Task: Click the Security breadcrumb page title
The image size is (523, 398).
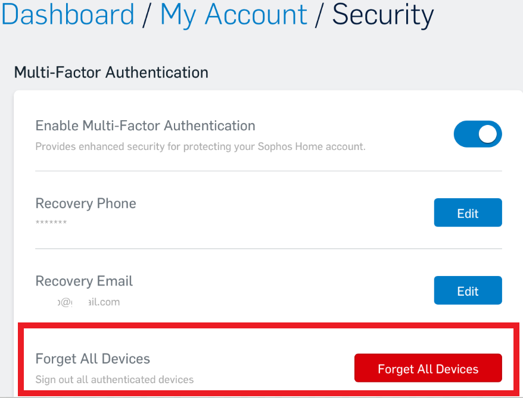Action: coord(382,14)
